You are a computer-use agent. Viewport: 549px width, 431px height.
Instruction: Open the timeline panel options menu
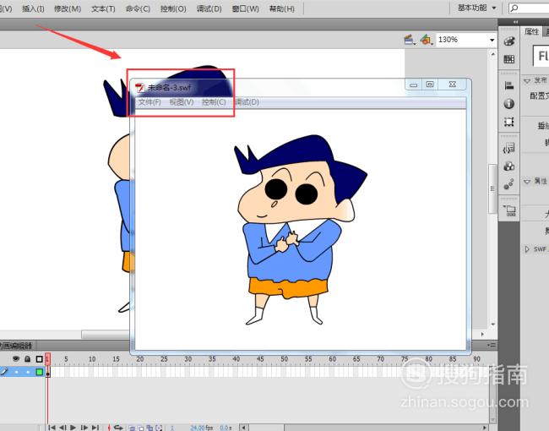tap(491, 346)
